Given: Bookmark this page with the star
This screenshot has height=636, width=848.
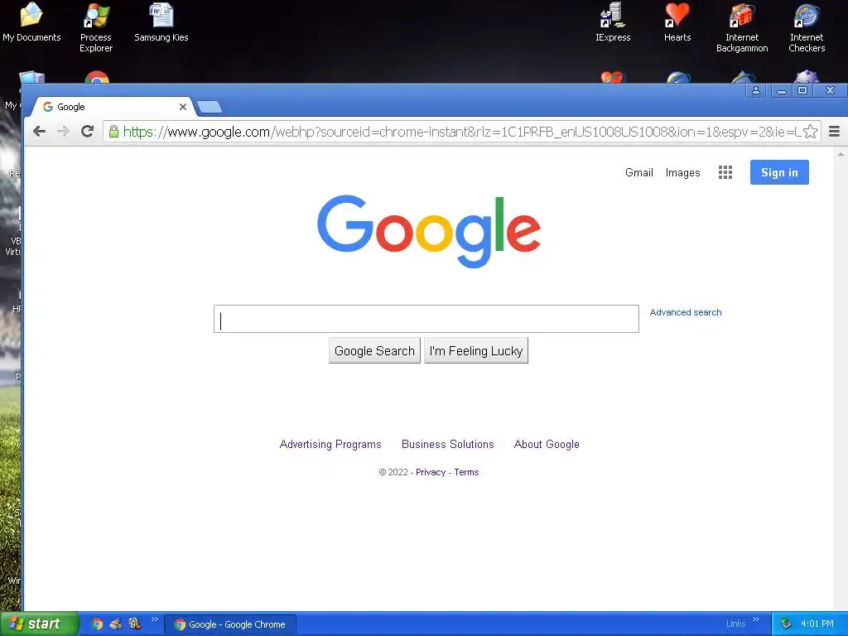Looking at the screenshot, I should tap(810, 132).
